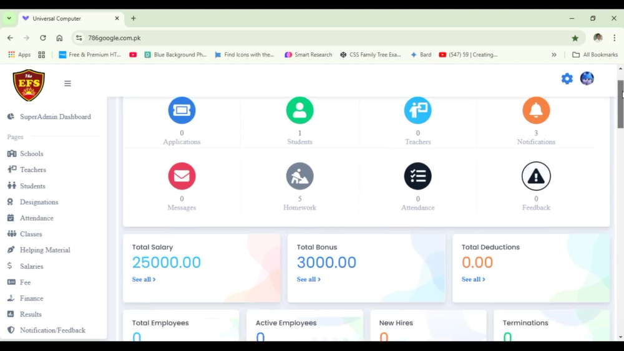Click the Active Employees card title
624x351 pixels.
(x=286, y=323)
